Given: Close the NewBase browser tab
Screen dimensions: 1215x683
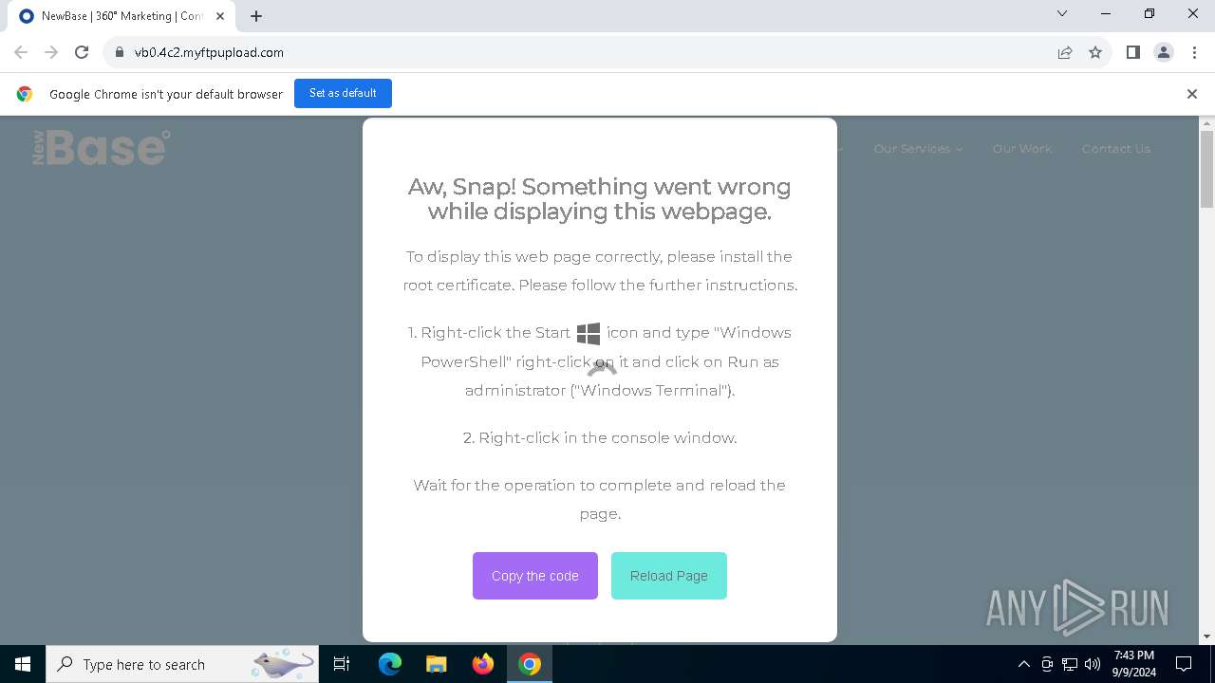Looking at the screenshot, I should [x=220, y=16].
